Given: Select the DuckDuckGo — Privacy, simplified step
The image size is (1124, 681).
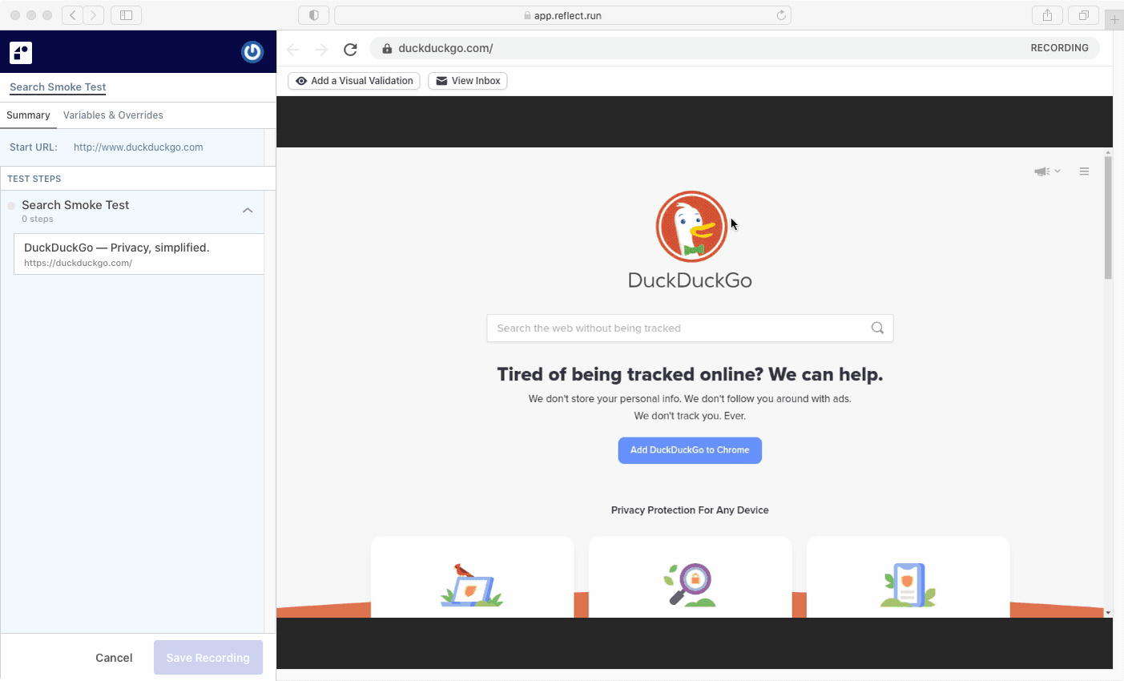Looking at the screenshot, I should pos(139,254).
